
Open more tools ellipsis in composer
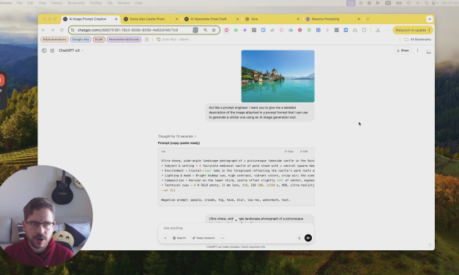[223, 238]
